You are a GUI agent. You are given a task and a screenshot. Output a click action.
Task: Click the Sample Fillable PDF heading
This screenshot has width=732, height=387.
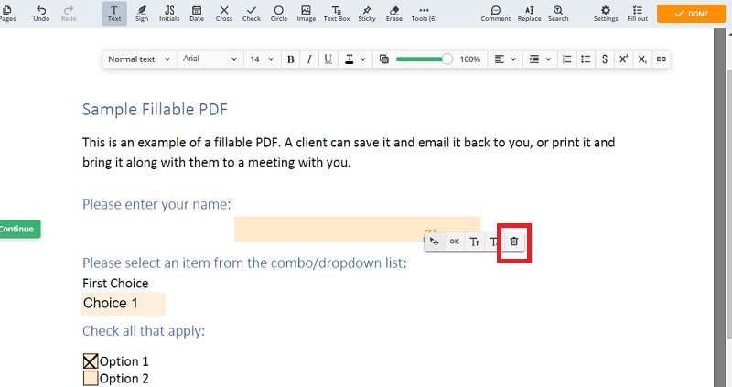point(155,109)
